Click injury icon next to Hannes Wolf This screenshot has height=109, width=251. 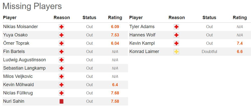coord(176,35)
